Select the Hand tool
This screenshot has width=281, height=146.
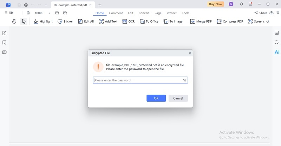click(x=14, y=21)
